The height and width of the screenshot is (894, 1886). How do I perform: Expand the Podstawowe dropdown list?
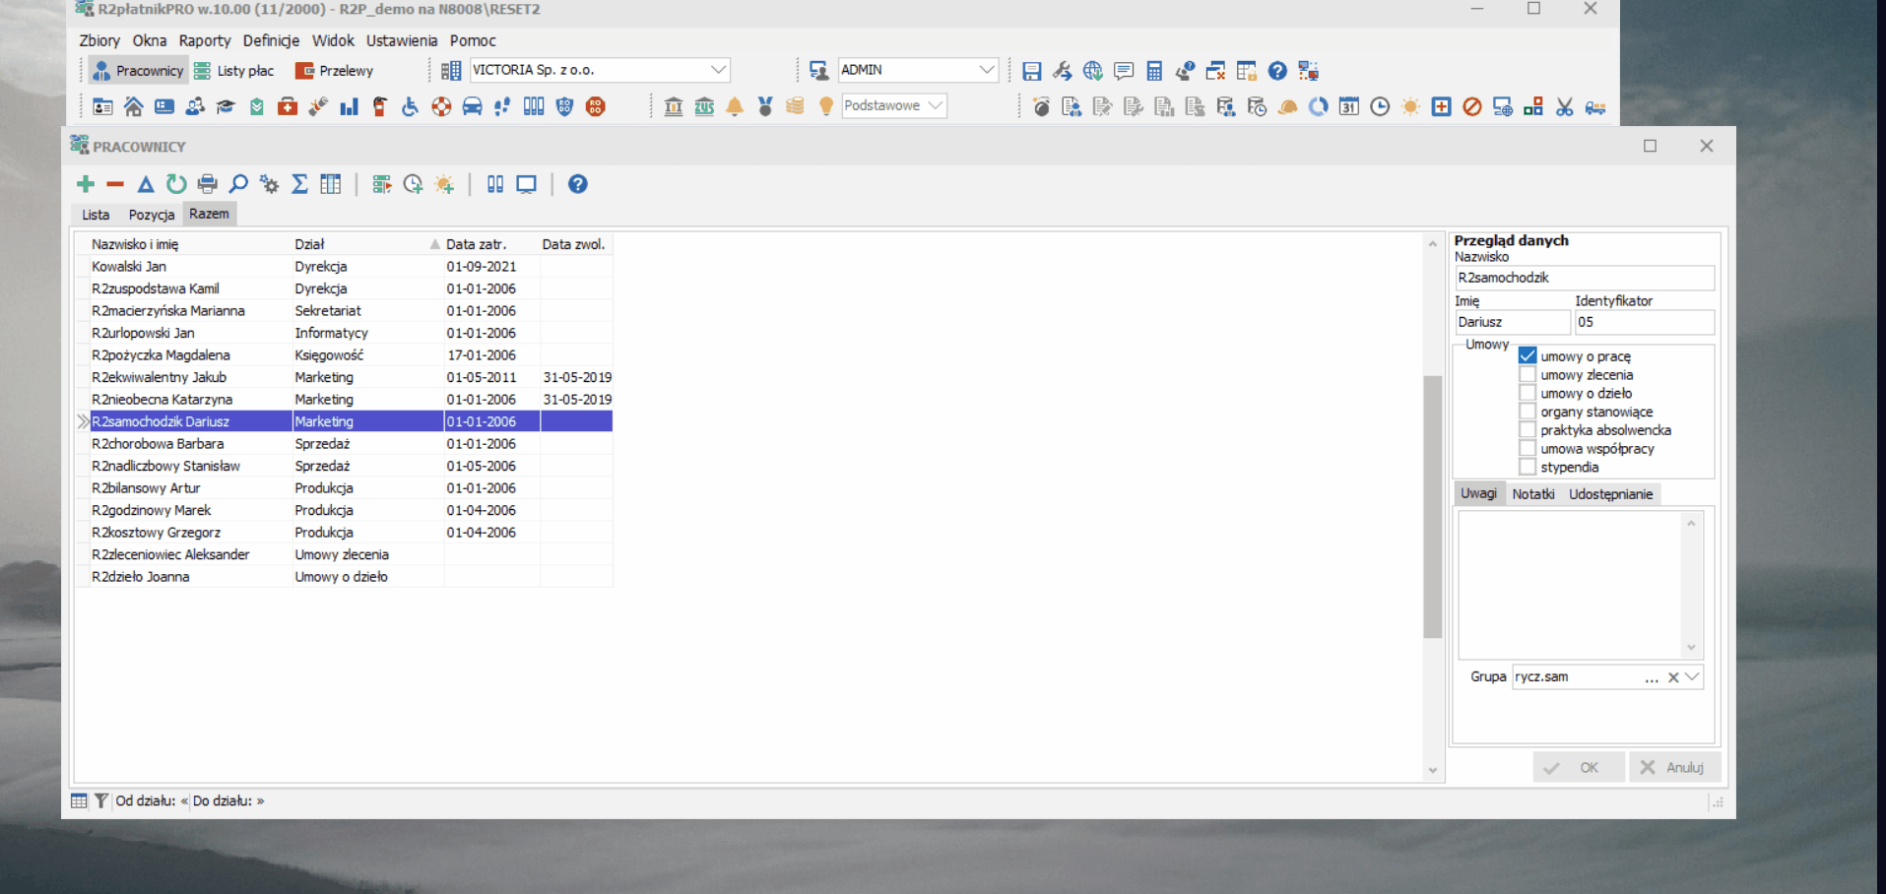coord(936,105)
